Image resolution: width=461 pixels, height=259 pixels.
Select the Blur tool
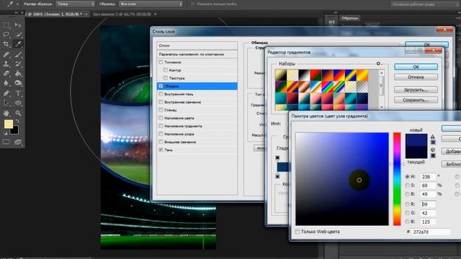(x=6, y=83)
